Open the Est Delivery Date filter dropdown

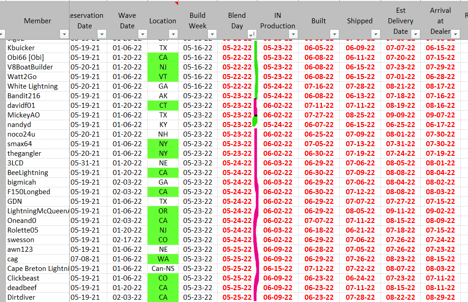[x=415, y=34]
